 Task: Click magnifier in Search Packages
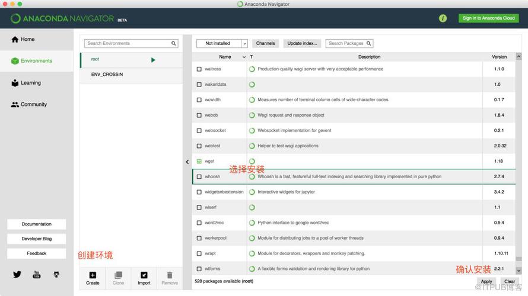point(369,43)
